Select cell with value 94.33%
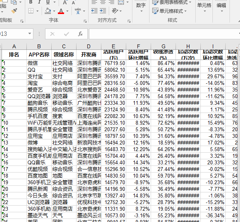240x222 pixels. coord(163,76)
